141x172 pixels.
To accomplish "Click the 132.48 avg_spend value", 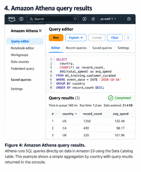I will (119, 121).
